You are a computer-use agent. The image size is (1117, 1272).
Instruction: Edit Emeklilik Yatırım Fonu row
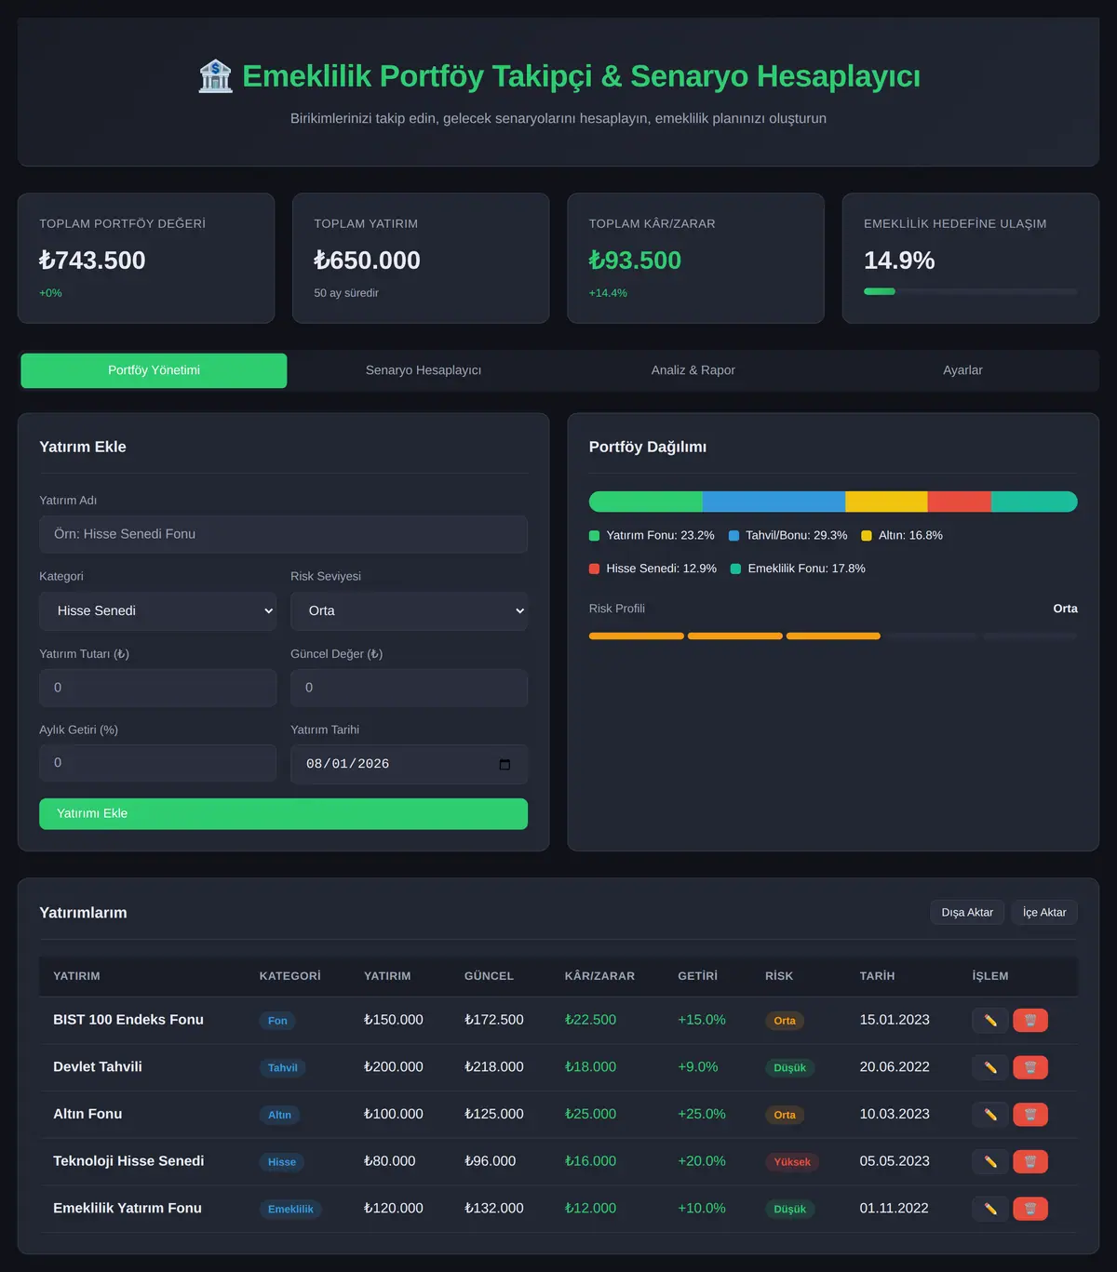pos(989,1209)
